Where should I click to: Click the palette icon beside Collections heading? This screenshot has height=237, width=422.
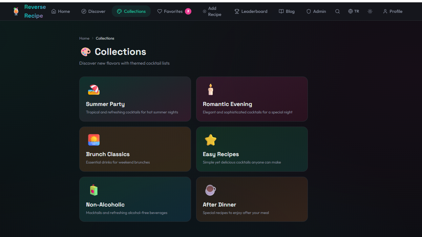pyautogui.click(x=85, y=51)
